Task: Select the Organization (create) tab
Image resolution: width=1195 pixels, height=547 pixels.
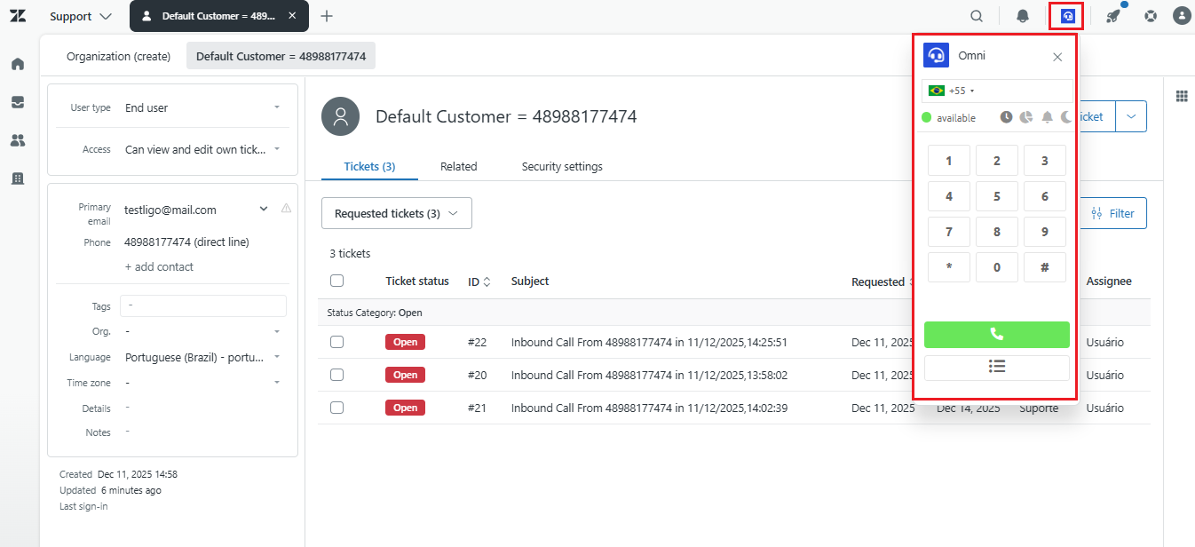Action: click(x=118, y=56)
